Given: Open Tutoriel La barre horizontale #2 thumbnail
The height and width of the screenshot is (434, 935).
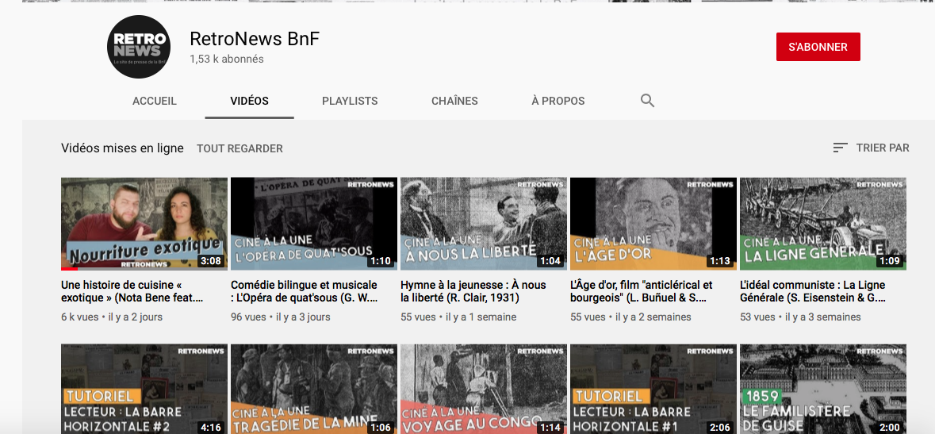Looking at the screenshot, I should (x=144, y=389).
